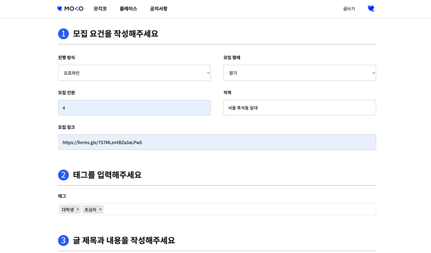The width and height of the screenshot is (431, 253).
Task: Select the 초심자 tag chip label
Action: click(90, 209)
